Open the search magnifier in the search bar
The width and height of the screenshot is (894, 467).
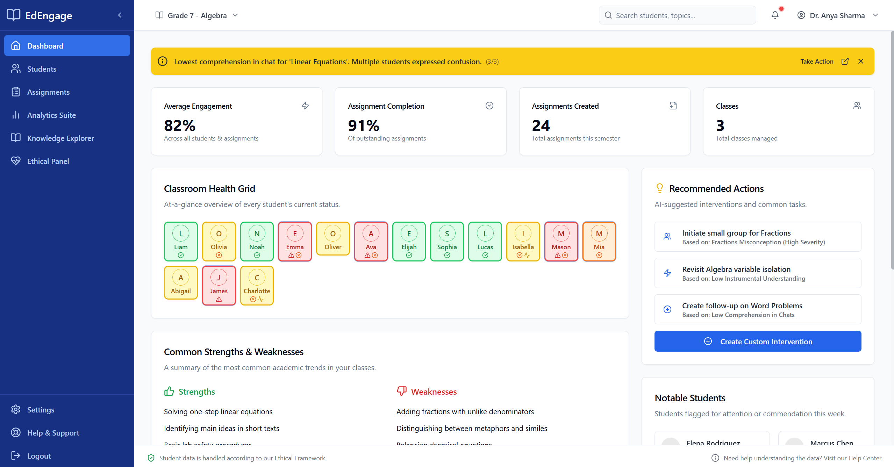pos(608,15)
